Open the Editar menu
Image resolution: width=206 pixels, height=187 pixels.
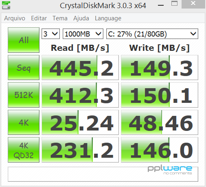pyautogui.click(x=39, y=18)
